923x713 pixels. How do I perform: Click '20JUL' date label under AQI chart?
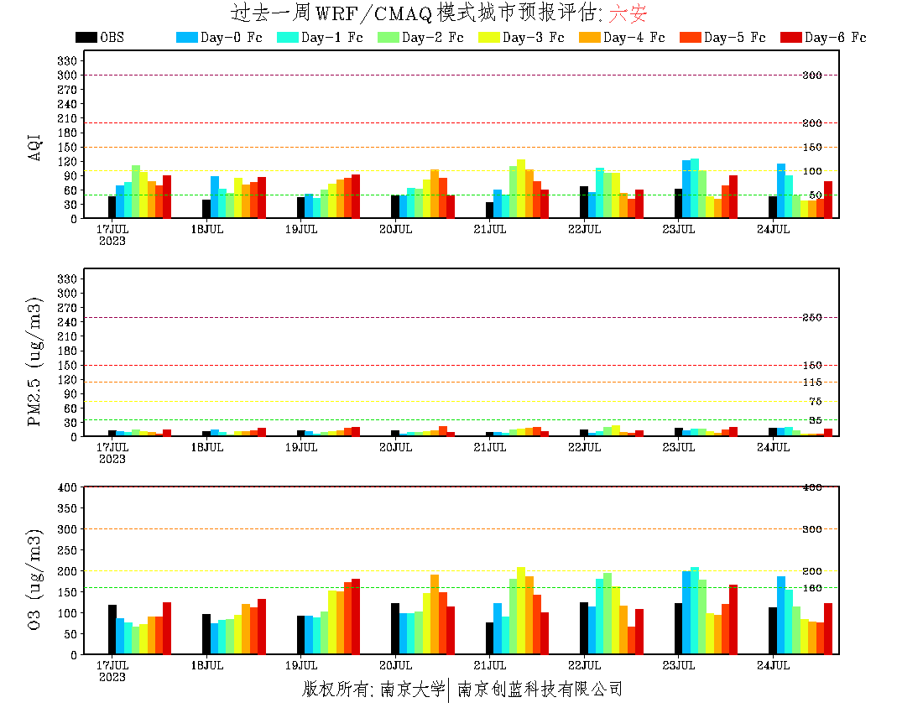coord(395,229)
